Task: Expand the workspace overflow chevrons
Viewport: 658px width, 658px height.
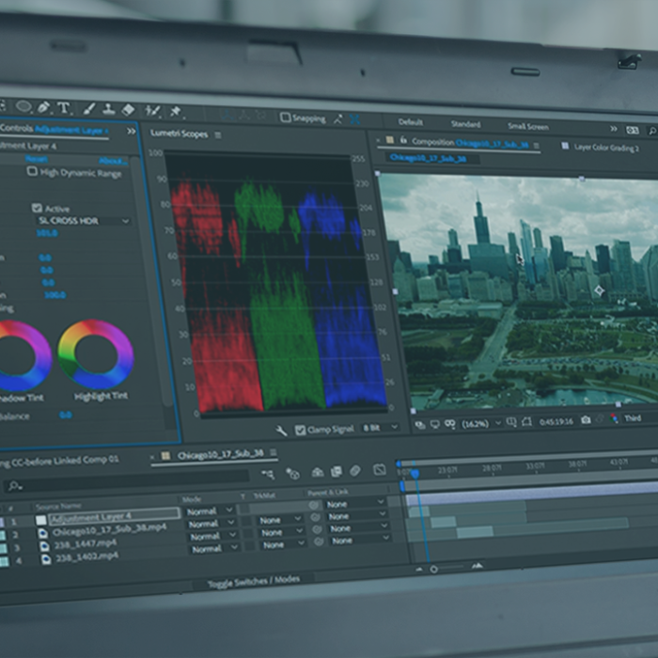Action: [614, 129]
